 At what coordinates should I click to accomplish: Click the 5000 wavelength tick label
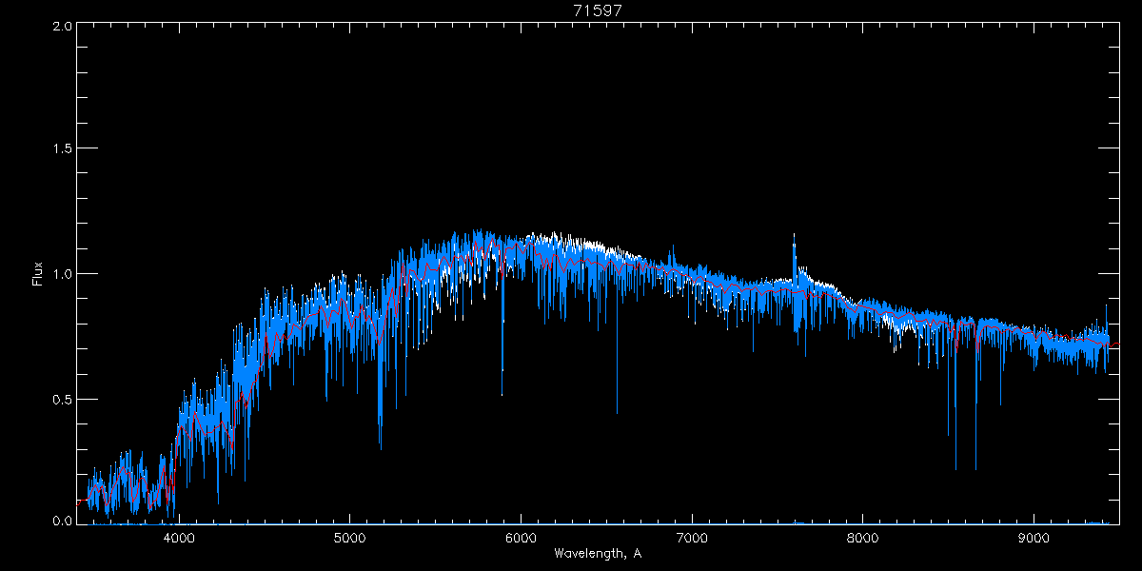pos(349,538)
